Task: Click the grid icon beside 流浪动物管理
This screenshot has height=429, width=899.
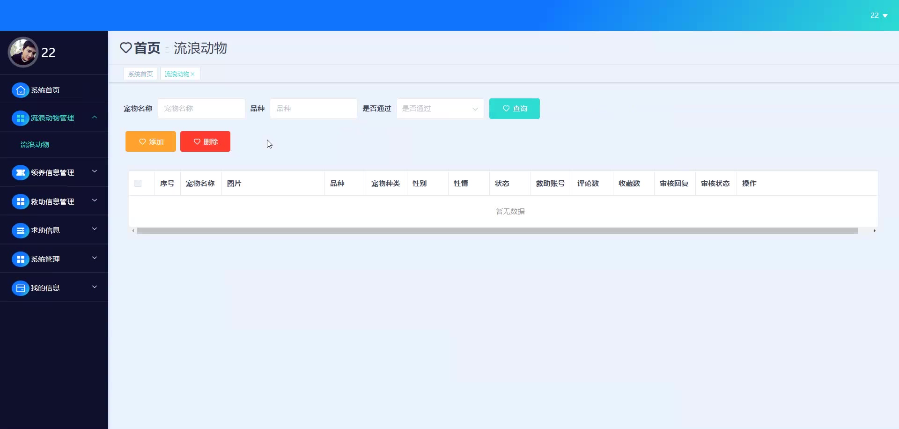Action: click(20, 118)
